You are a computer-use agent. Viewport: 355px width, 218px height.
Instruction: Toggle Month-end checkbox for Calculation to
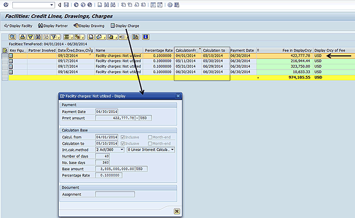(150, 143)
